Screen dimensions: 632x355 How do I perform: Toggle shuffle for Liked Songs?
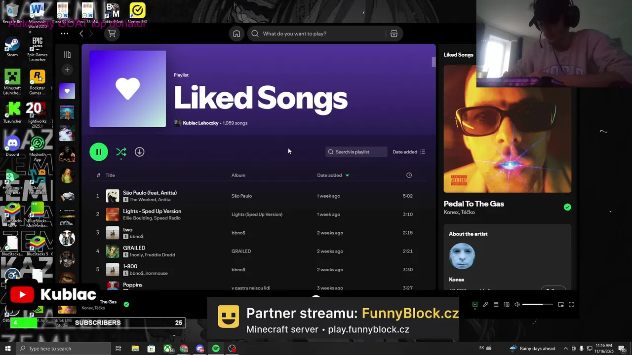pyautogui.click(x=121, y=152)
